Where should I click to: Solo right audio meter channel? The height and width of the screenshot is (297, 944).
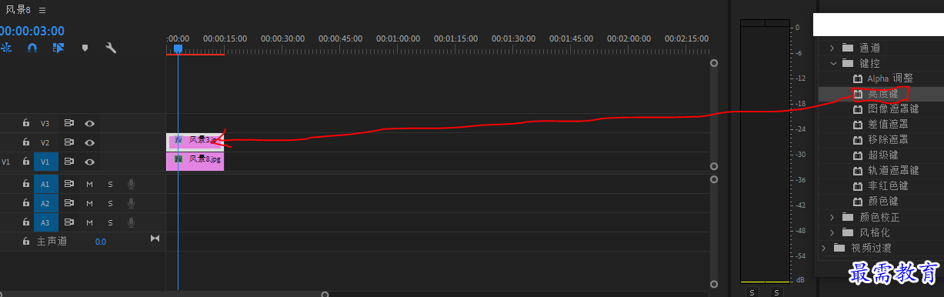coord(777,292)
